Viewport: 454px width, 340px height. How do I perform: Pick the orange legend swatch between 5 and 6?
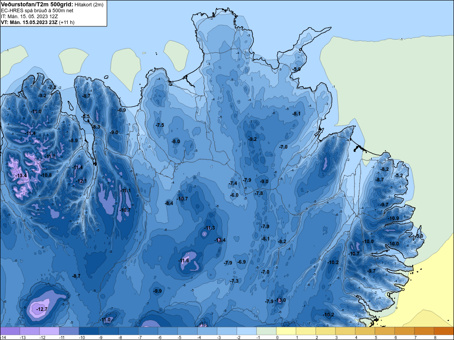pos(385,331)
